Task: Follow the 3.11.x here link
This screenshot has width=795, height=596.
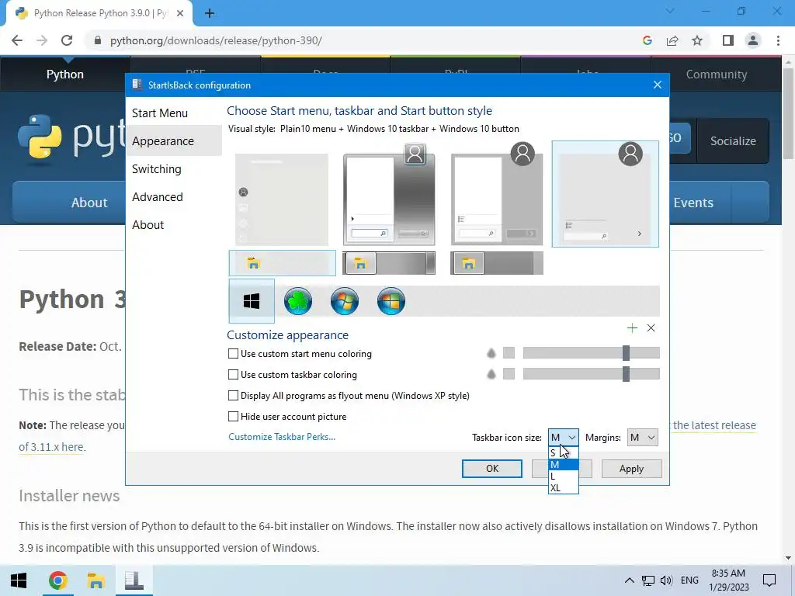Action: 51,447
